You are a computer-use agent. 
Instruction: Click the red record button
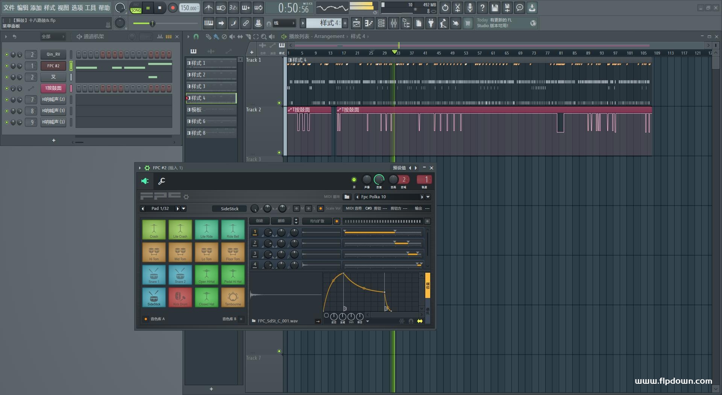click(x=173, y=8)
